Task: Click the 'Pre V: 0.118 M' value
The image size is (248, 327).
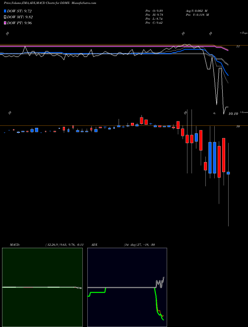Action: tap(197, 15)
